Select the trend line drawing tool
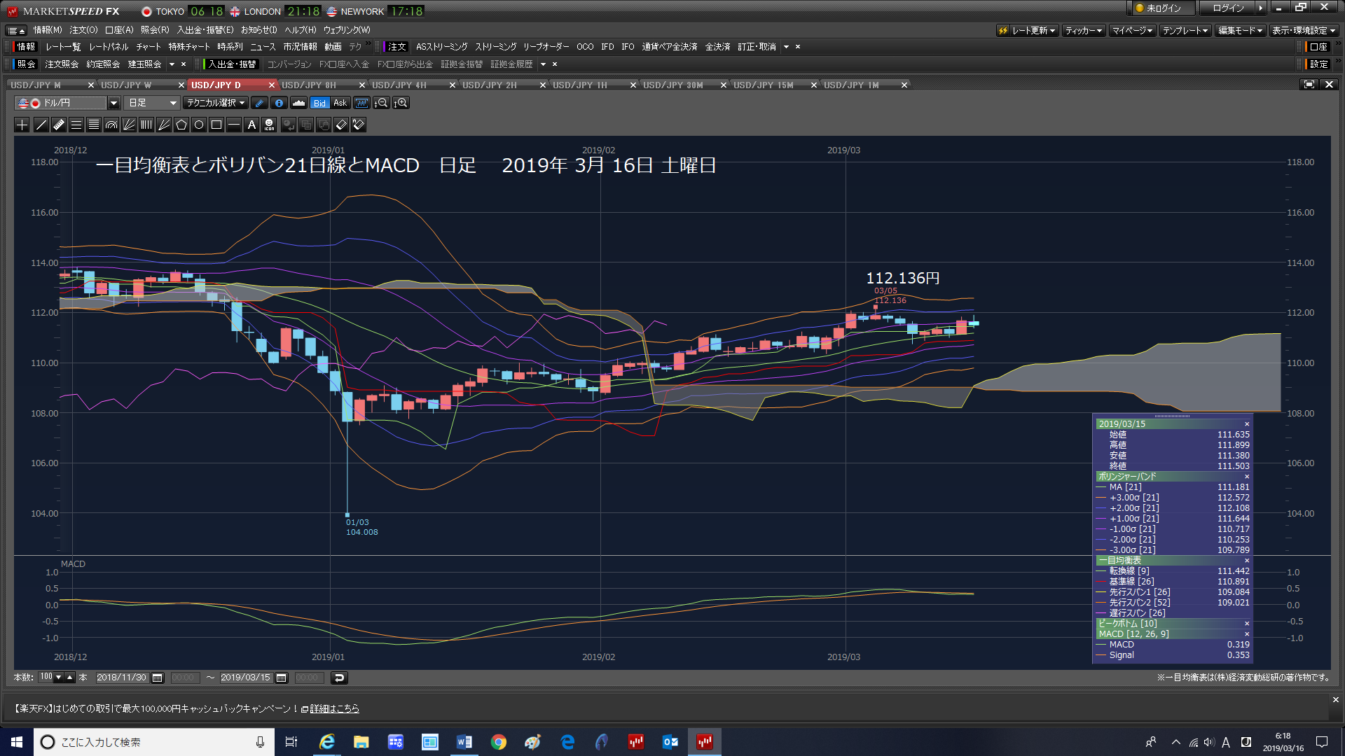 point(41,125)
